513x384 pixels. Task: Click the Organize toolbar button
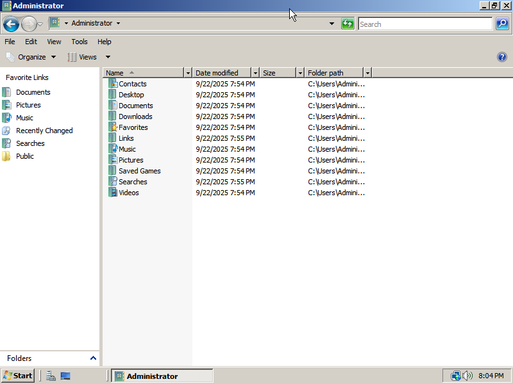pos(31,57)
